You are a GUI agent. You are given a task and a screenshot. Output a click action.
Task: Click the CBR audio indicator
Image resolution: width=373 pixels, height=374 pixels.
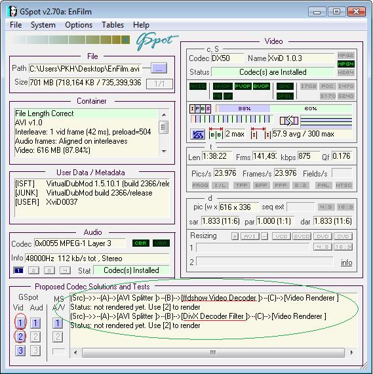tap(141, 243)
